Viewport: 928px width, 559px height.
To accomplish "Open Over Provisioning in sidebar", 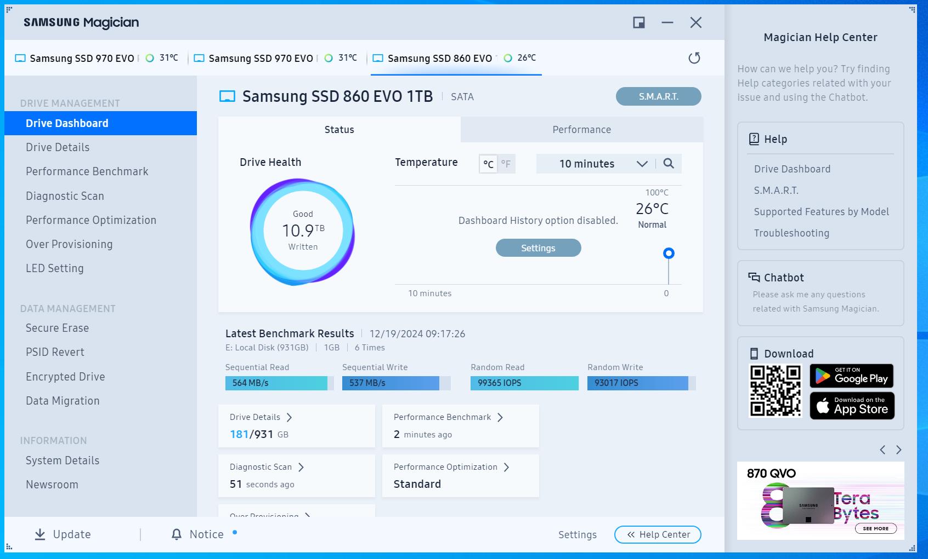I will pyautogui.click(x=100, y=244).
